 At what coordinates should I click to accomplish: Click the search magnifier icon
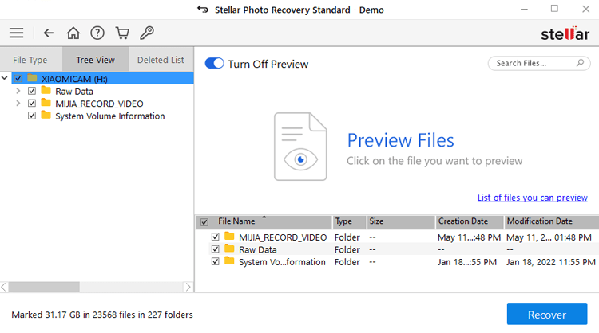(580, 63)
